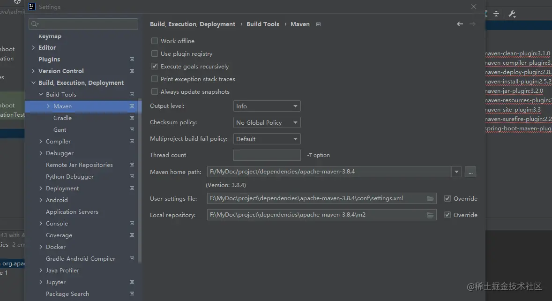
Task: Click the IntelliJ logo in Settings title bar
Action: [x=32, y=7]
